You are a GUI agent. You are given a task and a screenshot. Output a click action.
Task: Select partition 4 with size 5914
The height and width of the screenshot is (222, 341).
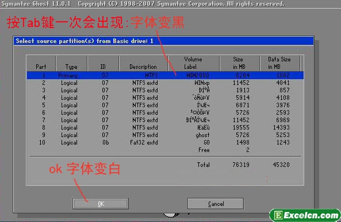click(x=165, y=98)
